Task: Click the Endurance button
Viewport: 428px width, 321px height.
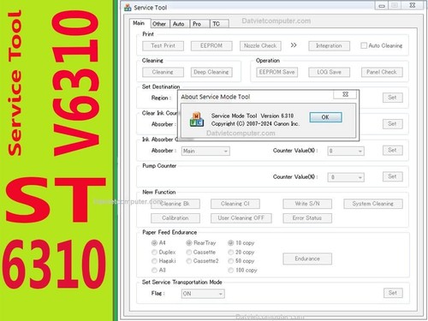Action: (307, 259)
